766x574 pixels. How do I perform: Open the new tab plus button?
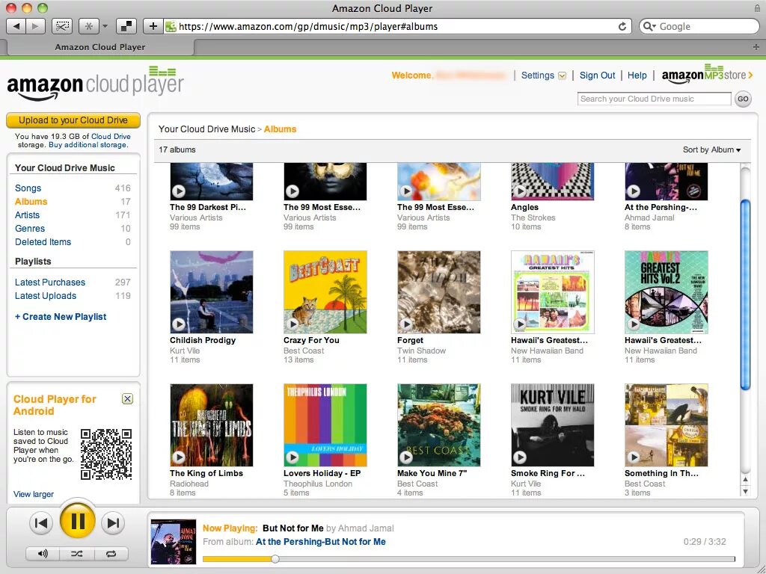click(x=756, y=47)
